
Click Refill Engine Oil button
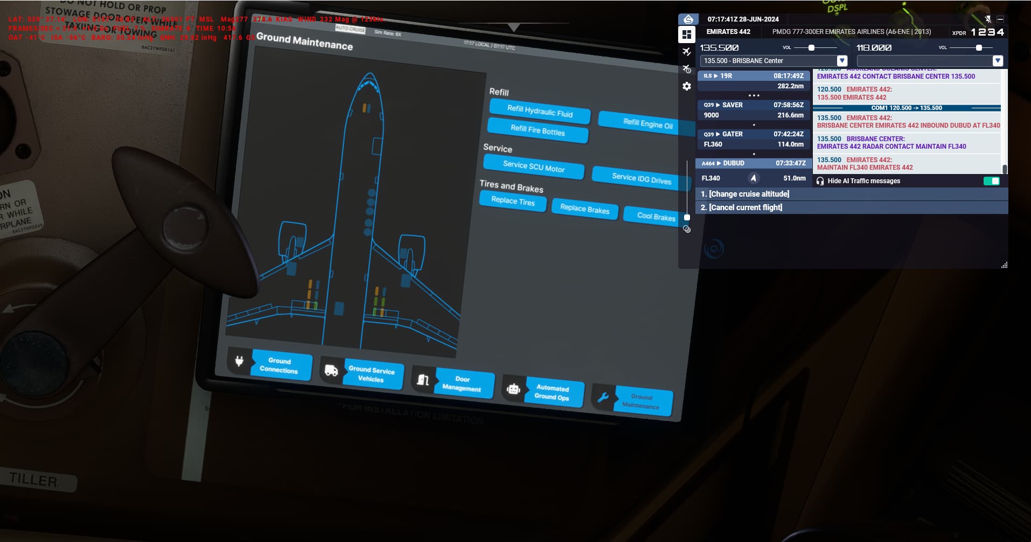647,124
